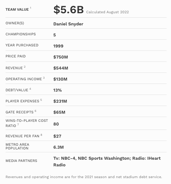Click footnote 3 beside Operating Income
The image size is (171, 184).
44,78
